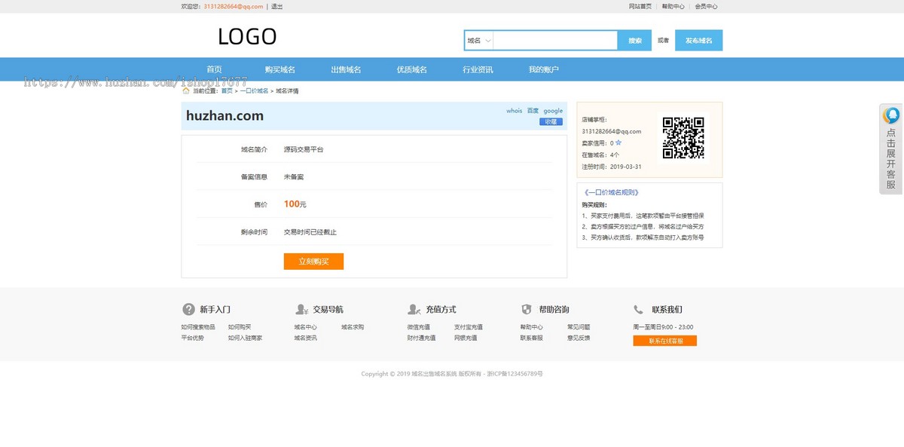Click the phone icon beside 联系我们
The height and width of the screenshot is (447, 904).
click(x=638, y=309)
